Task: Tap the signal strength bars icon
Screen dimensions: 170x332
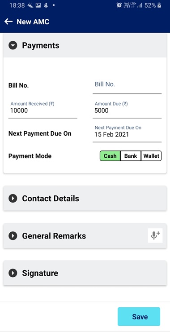Action: point(140,5)
